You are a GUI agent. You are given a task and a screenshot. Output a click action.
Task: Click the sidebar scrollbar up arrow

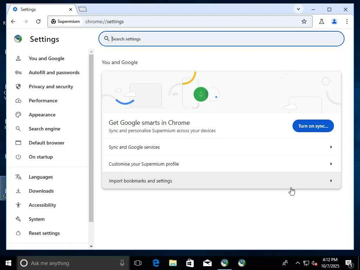[x=91, y=52]
